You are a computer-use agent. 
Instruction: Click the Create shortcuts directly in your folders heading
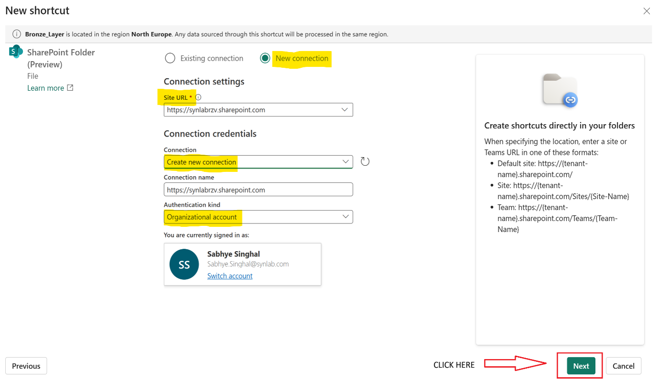[560, 126]
